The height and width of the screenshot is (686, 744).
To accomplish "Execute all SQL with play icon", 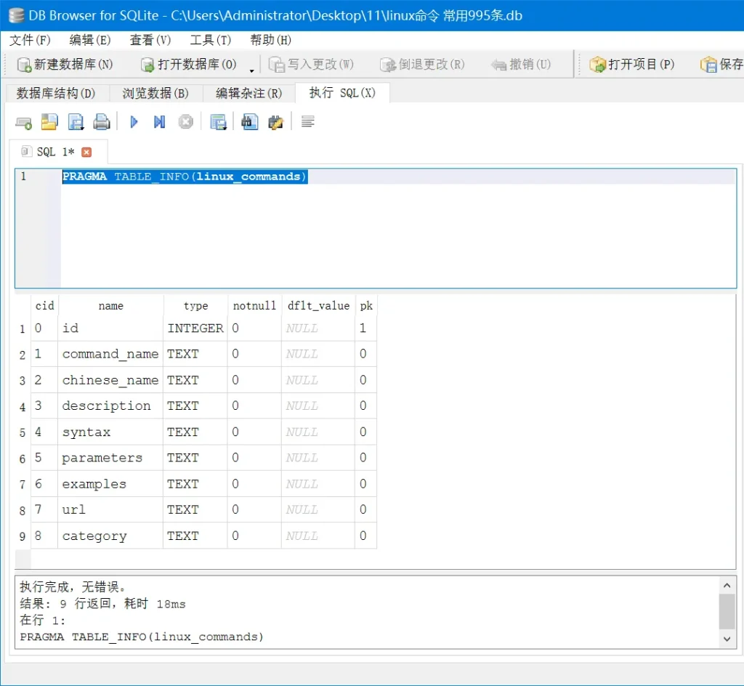I will [134, 122].
